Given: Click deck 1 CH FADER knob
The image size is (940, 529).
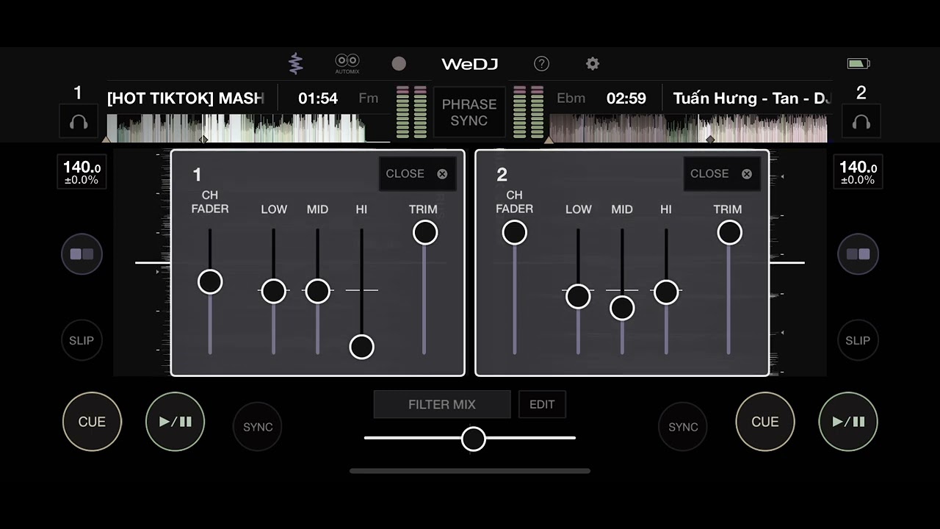Looking at the screenshot, I should pyautogui.click(x=210, y=281).
